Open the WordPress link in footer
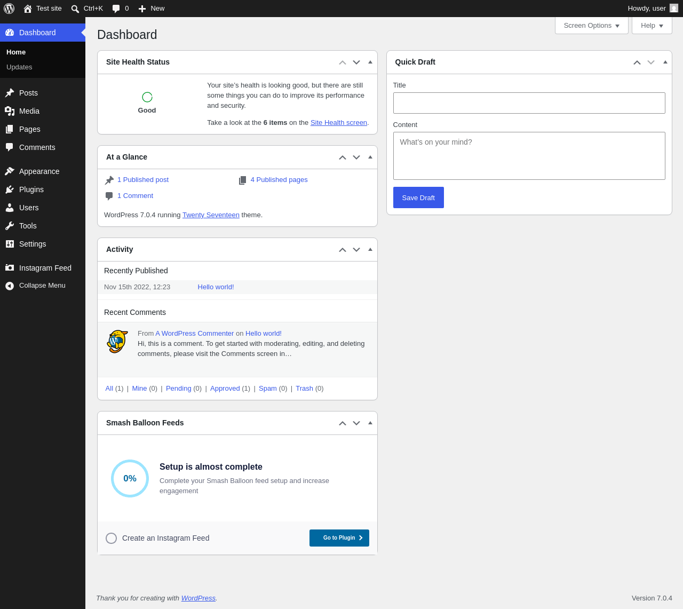 [198, 598]
